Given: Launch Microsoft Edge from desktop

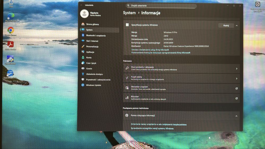Looking at the screenshot, I should (x=11, y=17).
